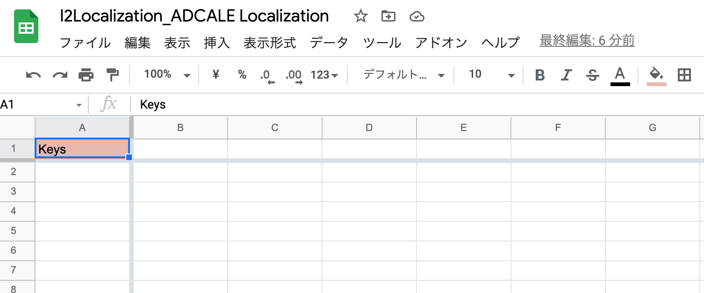
Task: Click the undo arrow icon
Action: (x=33, y=75)
